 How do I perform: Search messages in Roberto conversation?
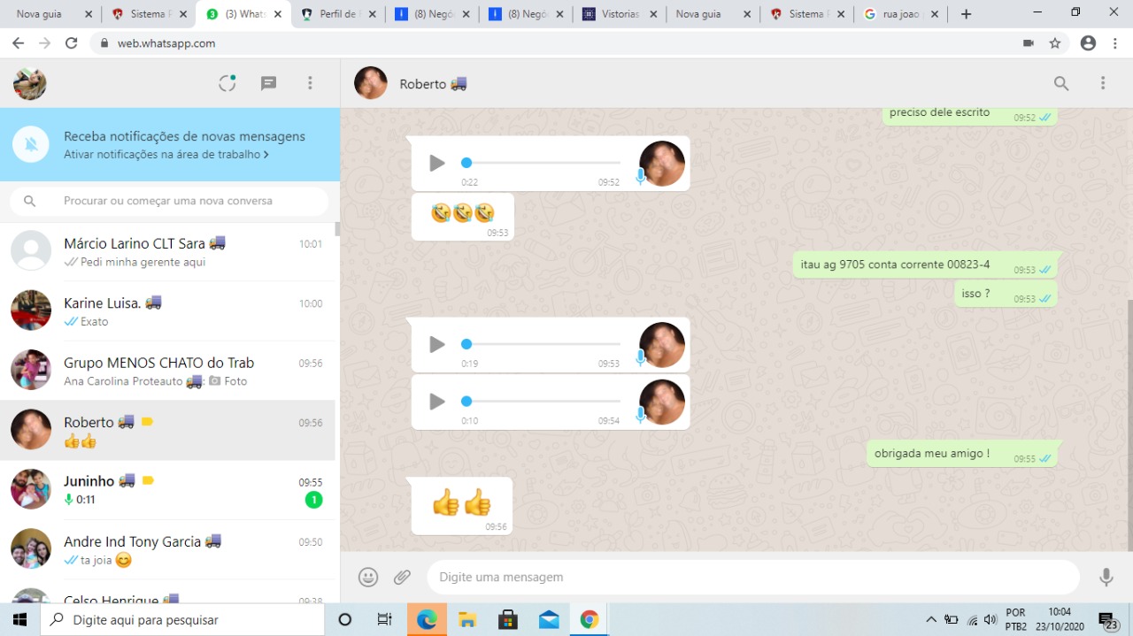coord(1061,83)
